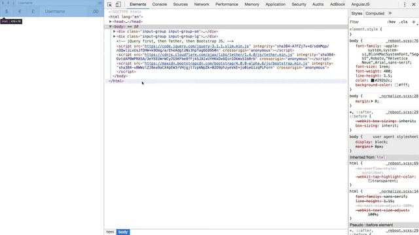Viewport: 419px width, 235px height.
Task: Open _reboot.scss:76 source link
Action: [402, 40]
